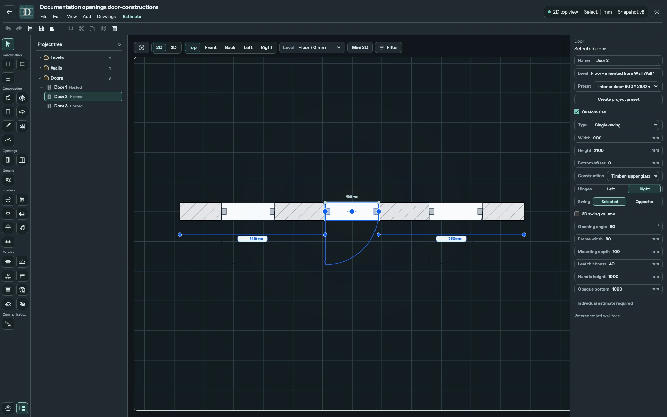Screen dimensions: 667x417
Task: Collapse the Doors tree folder
Action: pyautogui.click(x=40, y=78)
